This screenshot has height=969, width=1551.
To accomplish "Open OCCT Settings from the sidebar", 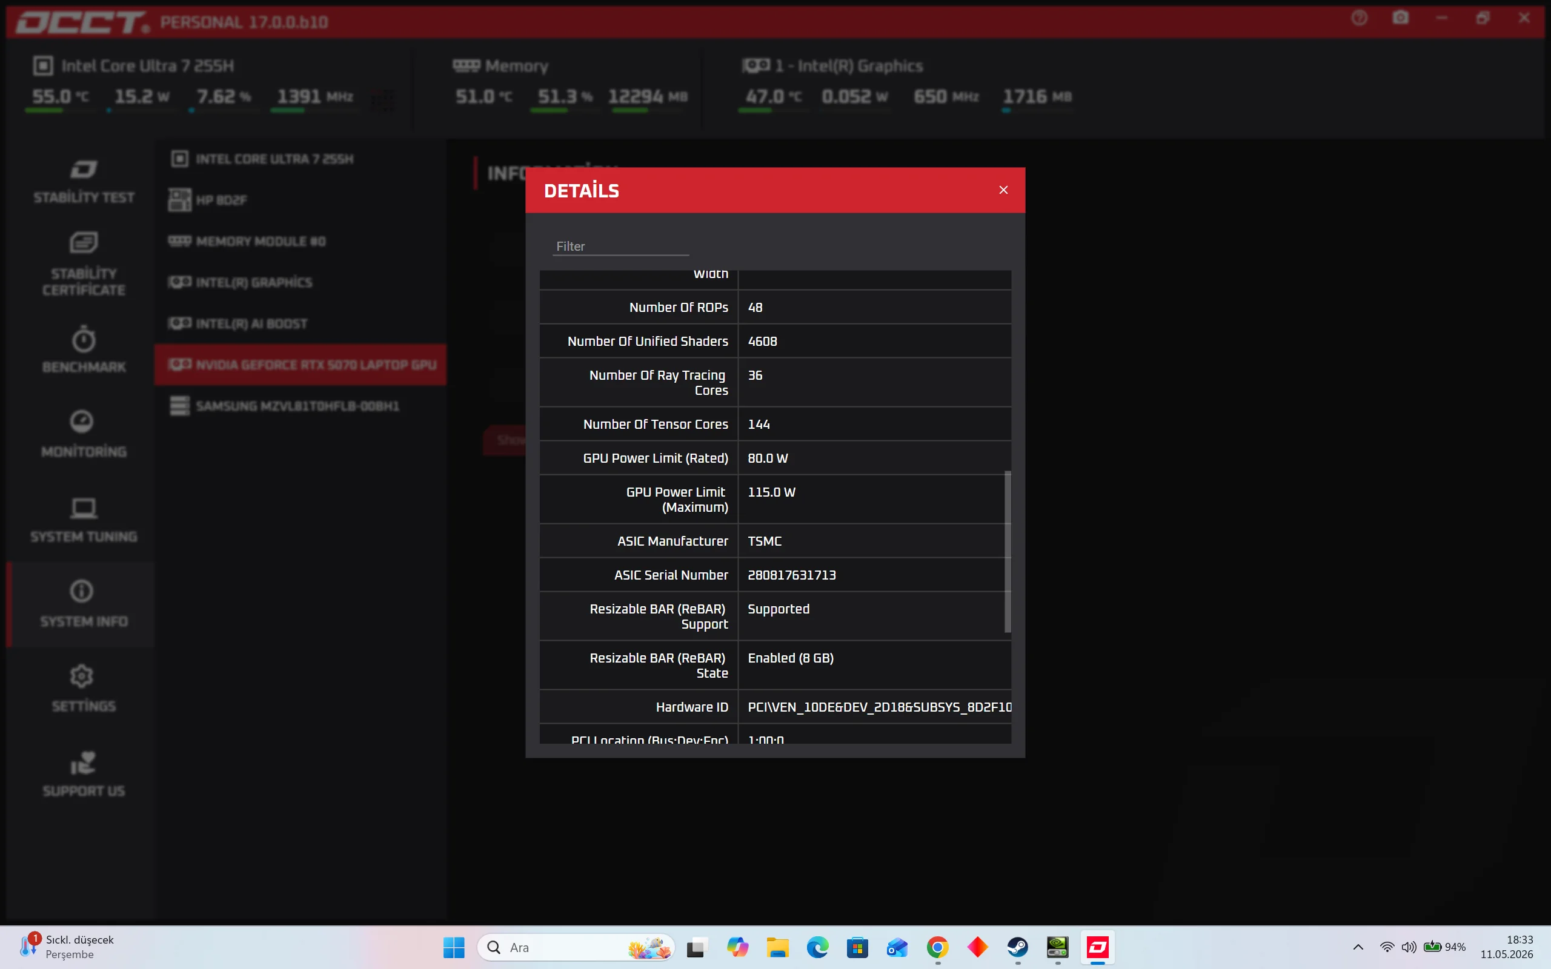I will tap(84, 689).
